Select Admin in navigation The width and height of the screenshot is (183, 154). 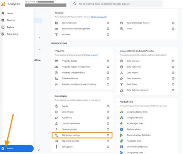17,149
